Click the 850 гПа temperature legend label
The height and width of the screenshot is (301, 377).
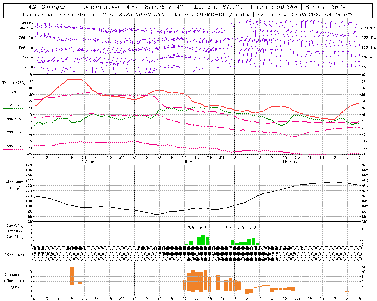coord(14,119)
